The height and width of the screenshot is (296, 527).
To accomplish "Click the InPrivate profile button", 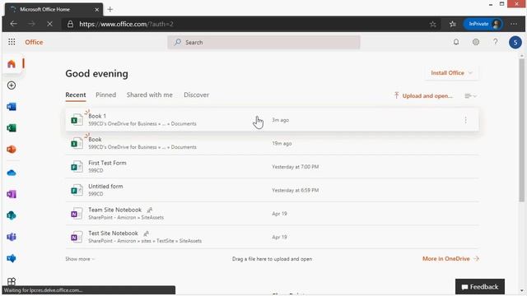I will point(483,24).
